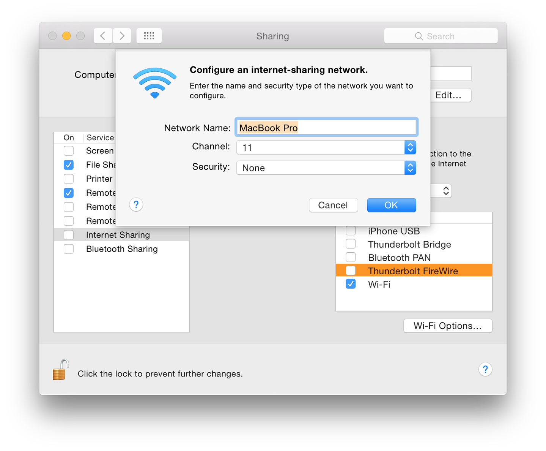Click the Network Name field
This screenshot has width=546, height=451.
(326, 127)
